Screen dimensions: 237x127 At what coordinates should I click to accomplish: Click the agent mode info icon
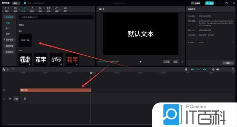pos(233,42)
